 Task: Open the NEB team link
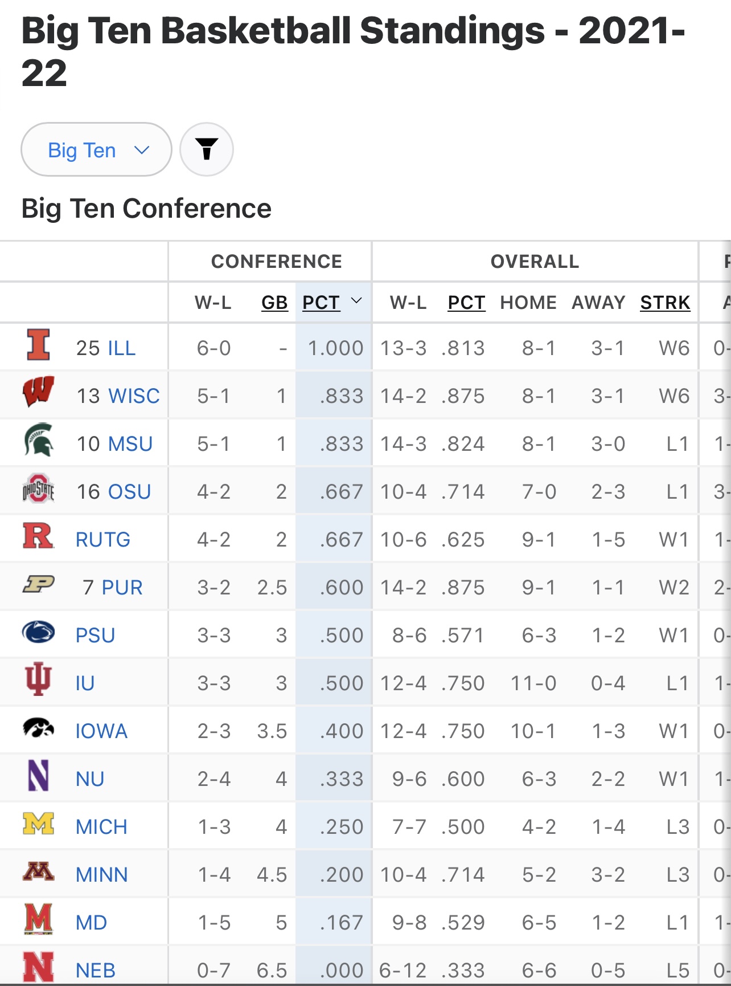96,970
